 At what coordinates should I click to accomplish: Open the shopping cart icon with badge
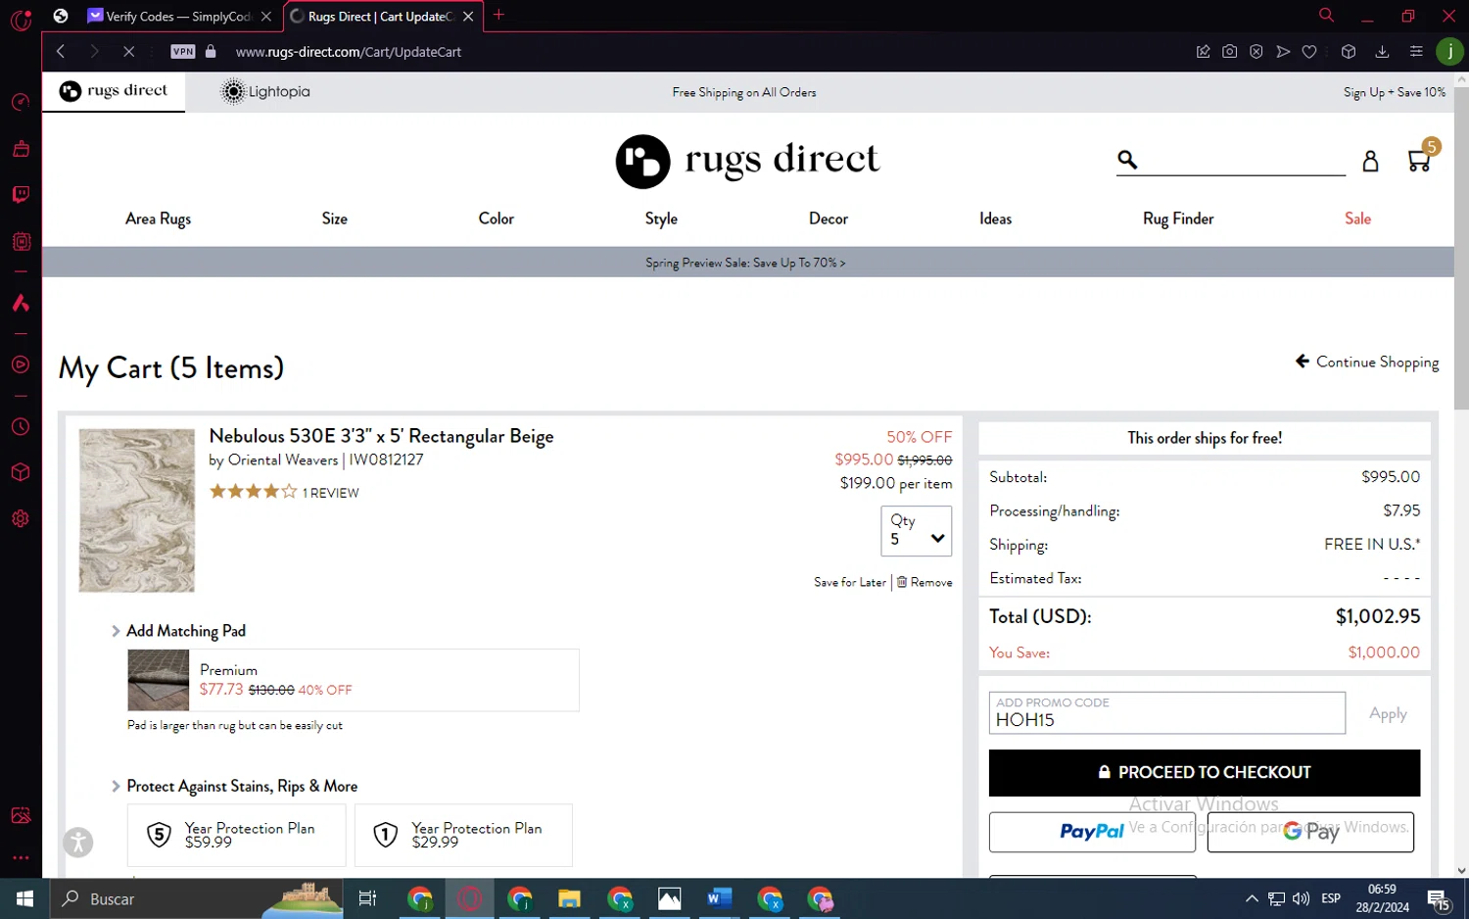(1422, 158)
